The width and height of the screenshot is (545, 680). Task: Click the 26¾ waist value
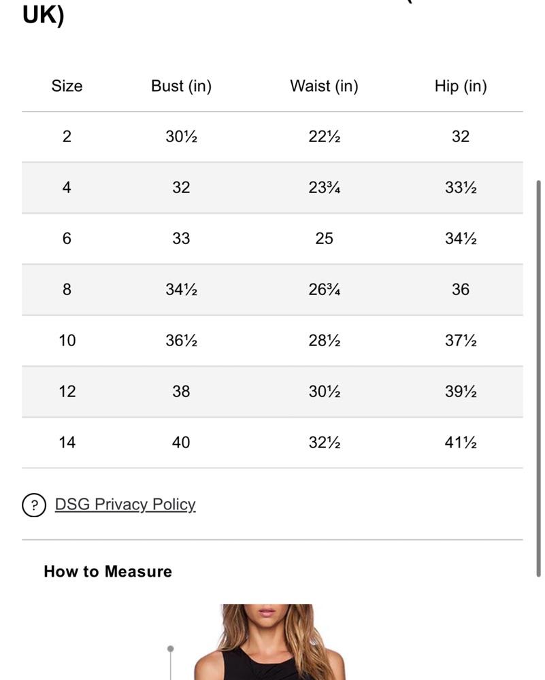pyautogui.click(x=324, y=289)
